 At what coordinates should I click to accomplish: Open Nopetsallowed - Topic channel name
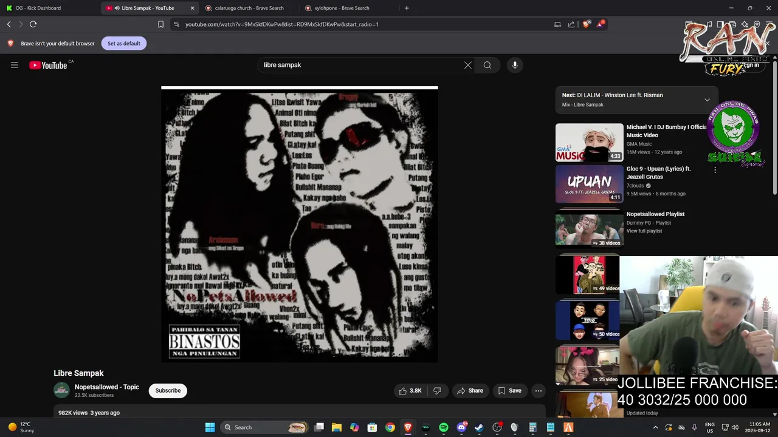[x=107, y=387]
